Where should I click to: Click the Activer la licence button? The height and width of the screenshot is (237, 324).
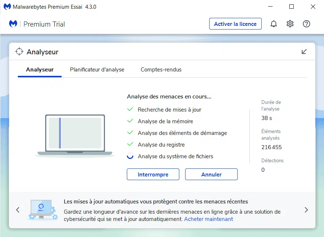tap(235, 24)
